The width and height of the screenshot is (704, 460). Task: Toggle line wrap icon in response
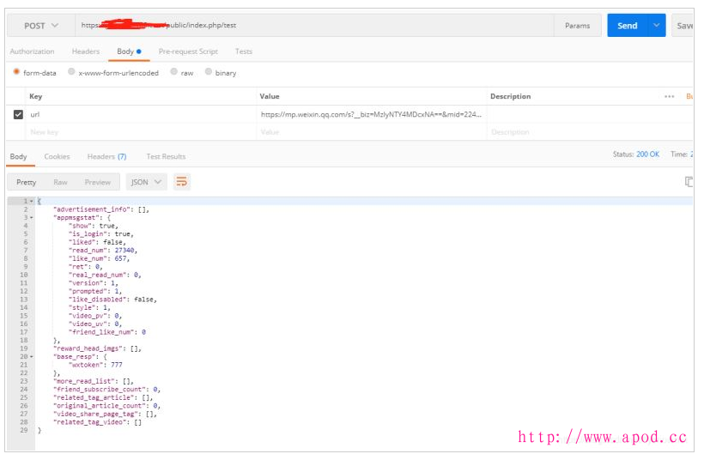click(x=182, y=182)
